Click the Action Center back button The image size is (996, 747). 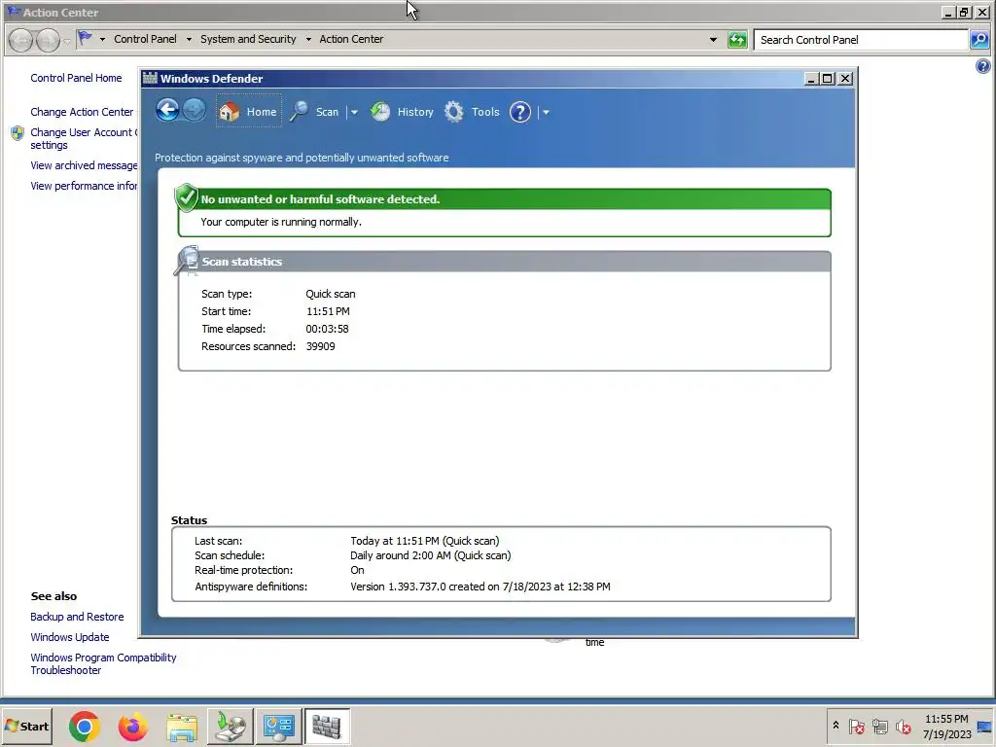pyautogui.click(x=21, y=40)
